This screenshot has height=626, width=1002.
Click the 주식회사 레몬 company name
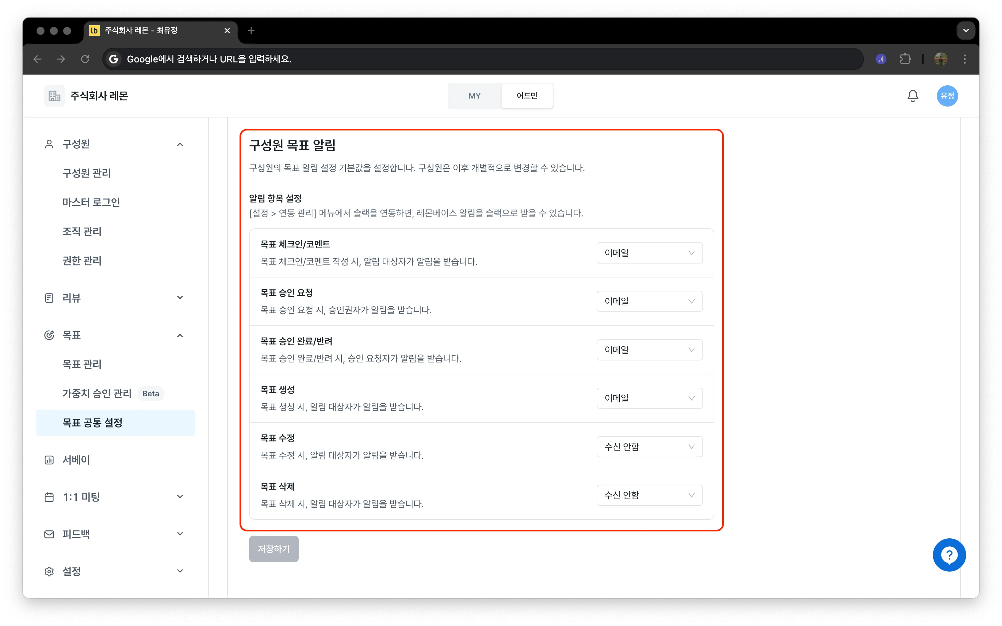(99, 96)
